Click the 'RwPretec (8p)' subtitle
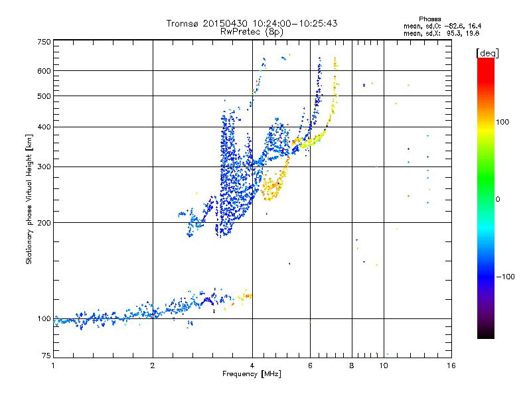This screenshot has width=531, height=398. click(252, 32)
